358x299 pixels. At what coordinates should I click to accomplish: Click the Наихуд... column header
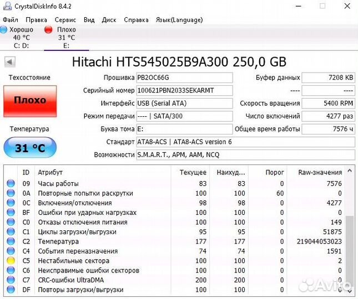[x=229, y=172]
